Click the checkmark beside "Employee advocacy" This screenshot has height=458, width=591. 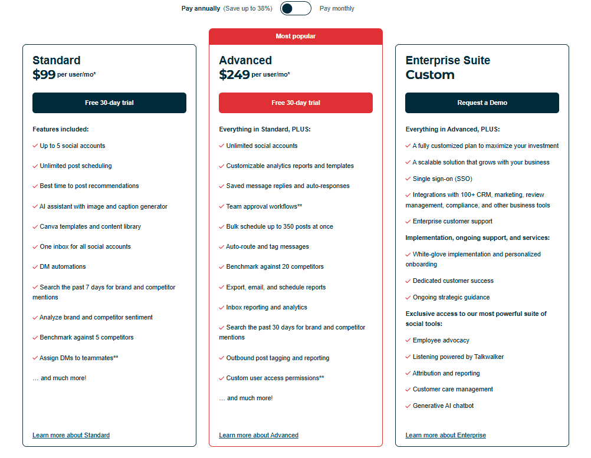point(408,340)
